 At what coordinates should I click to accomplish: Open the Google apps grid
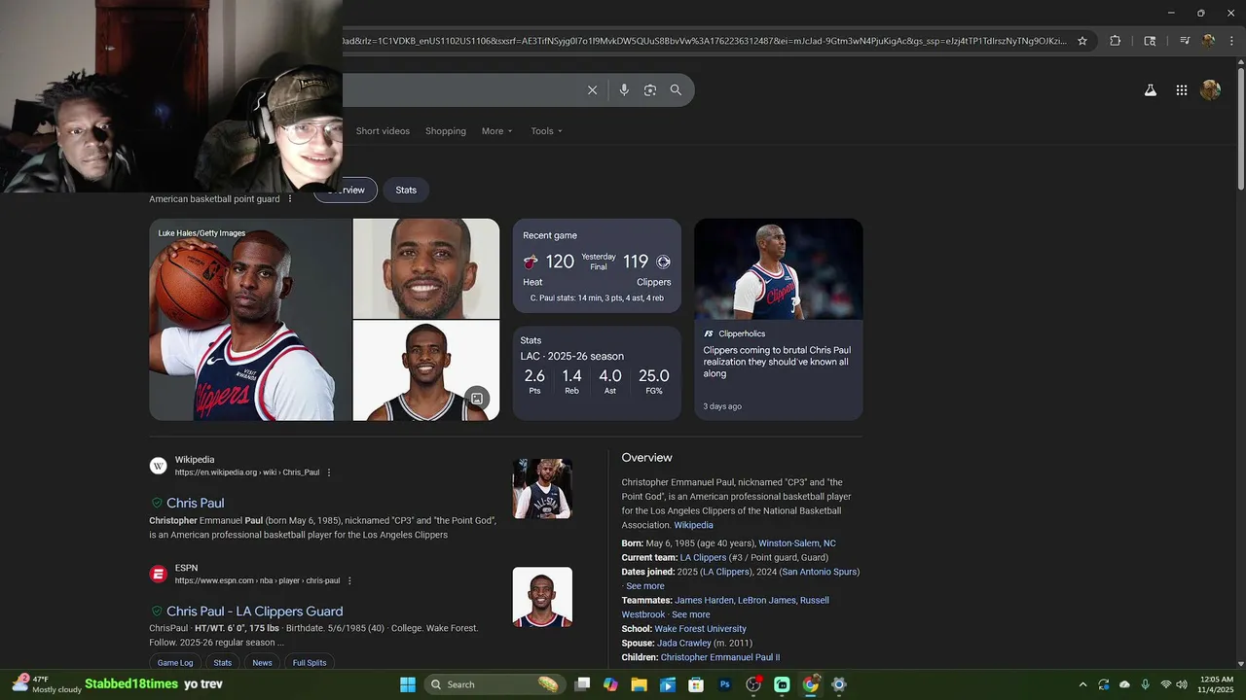point(1182,90)
